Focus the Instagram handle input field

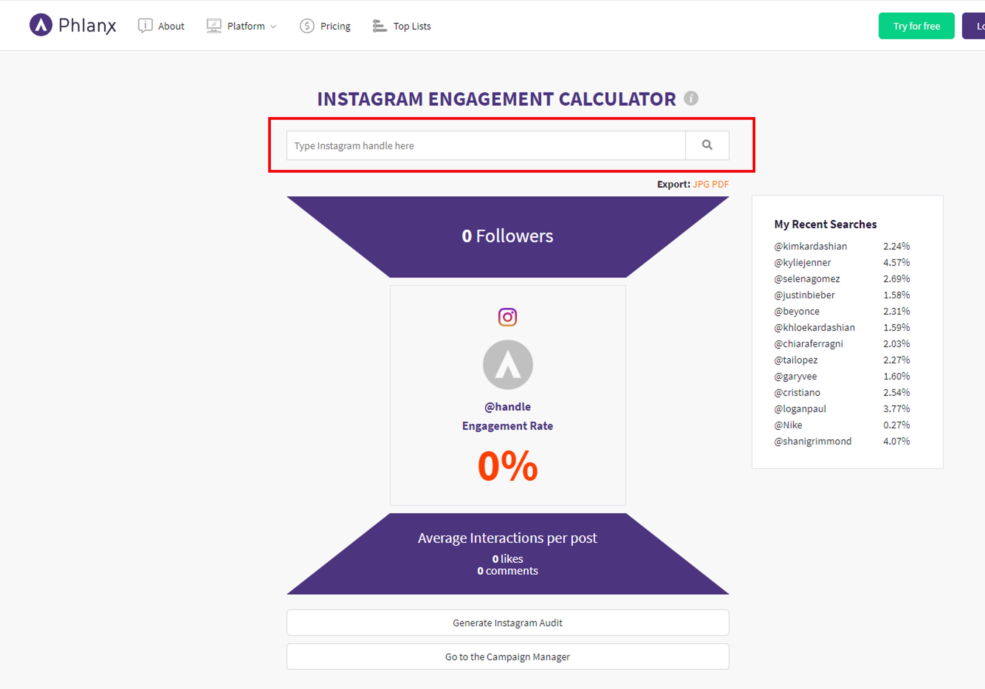click(486, 145)
